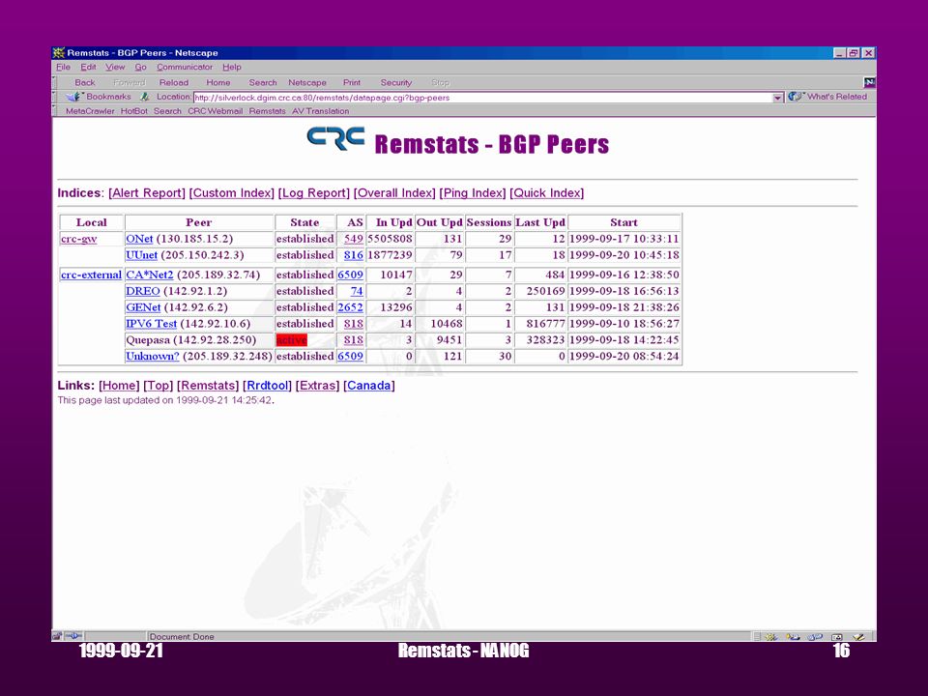Open the Edit menu
The height and width of the screenshot is (696, 928).
click(88, 67)
